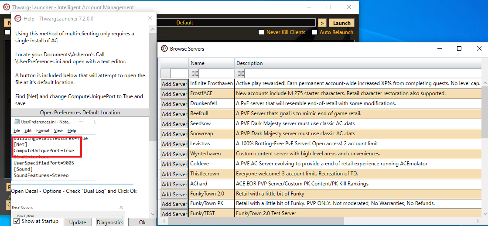
Task: Click the Browse Servers window logo icon
Action: [164, 49]
